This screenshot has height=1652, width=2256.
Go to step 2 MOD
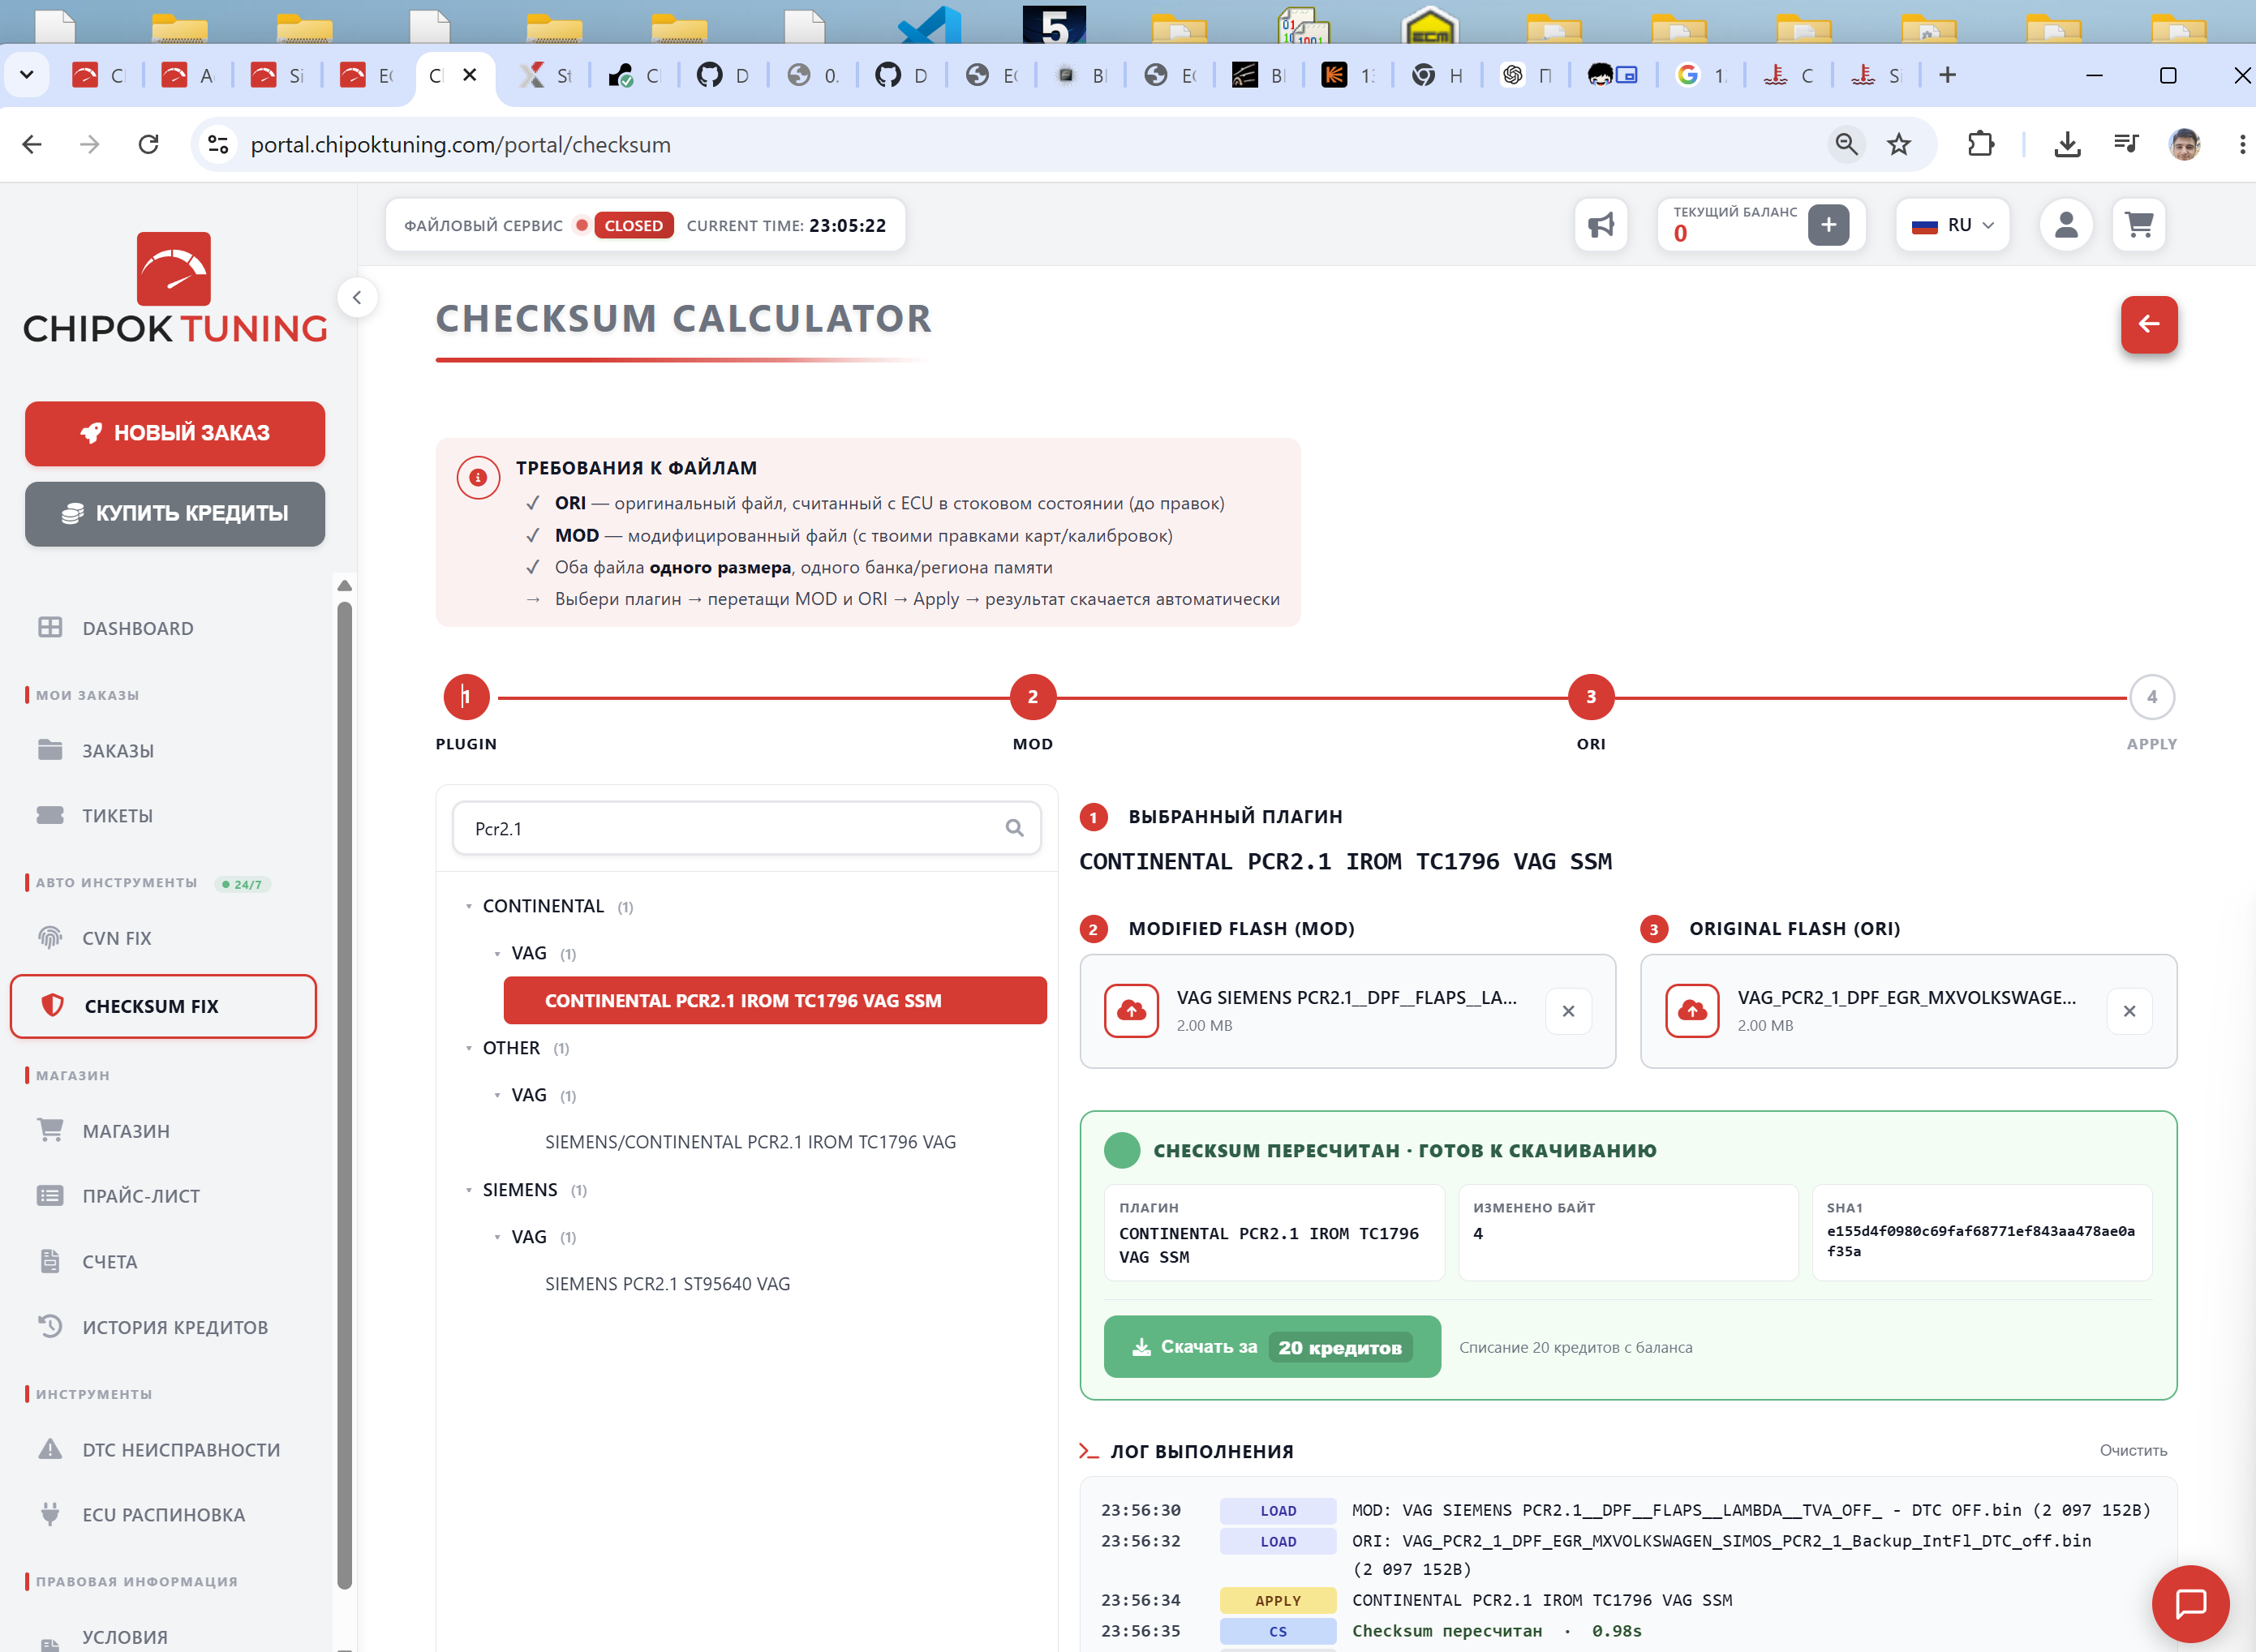point(1033,697)
